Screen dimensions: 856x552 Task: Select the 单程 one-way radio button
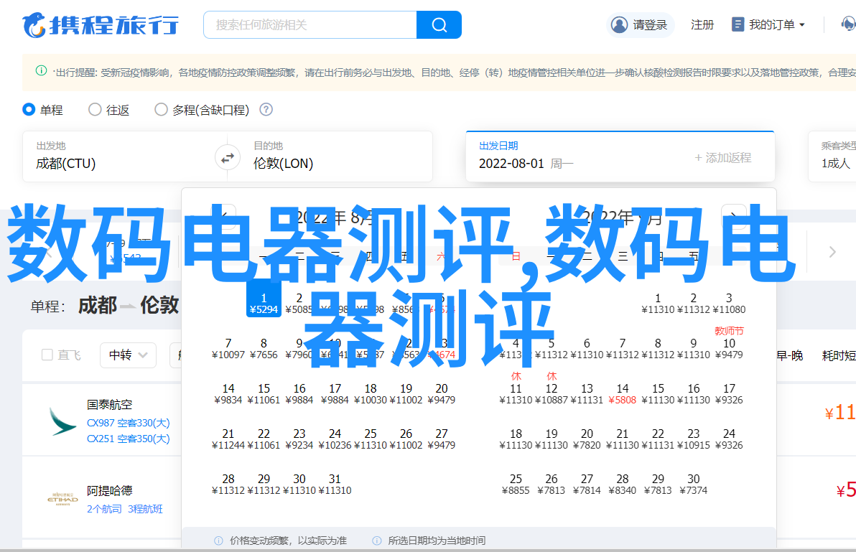click(x=29, y=110)
